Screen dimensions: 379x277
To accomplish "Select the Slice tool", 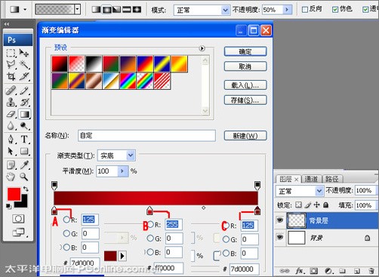I will [24, 76].
